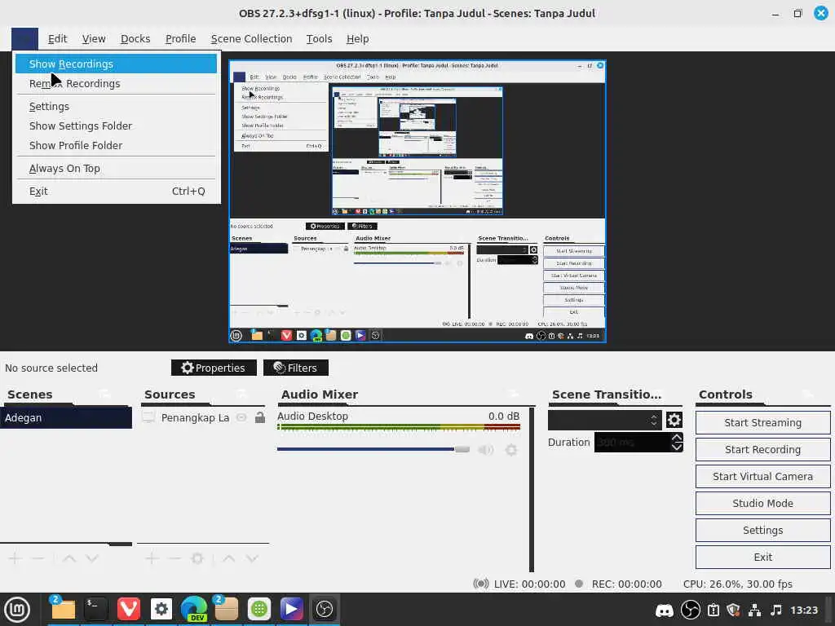Screen dimensions: 835x626
Task: Click shield security icon in tray
Action: (734, 610)
